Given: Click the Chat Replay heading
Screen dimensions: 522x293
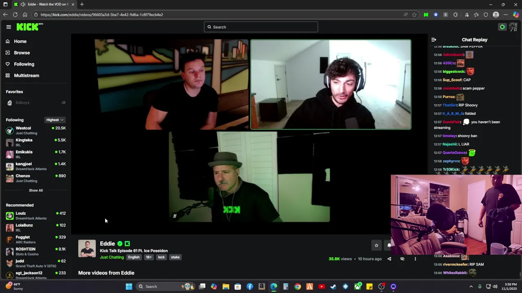Looking at the screenshot, I should (474, 40).
